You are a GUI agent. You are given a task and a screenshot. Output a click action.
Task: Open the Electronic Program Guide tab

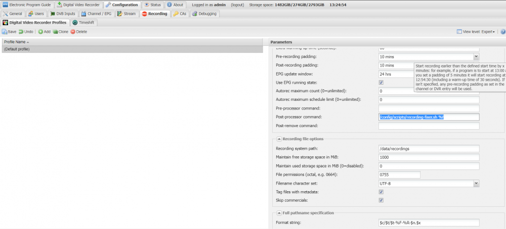pos(27,5)
